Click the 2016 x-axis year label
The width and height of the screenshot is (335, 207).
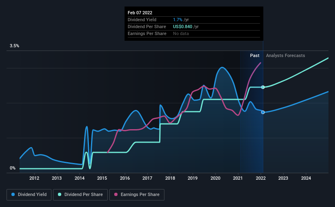pos(125,178)
